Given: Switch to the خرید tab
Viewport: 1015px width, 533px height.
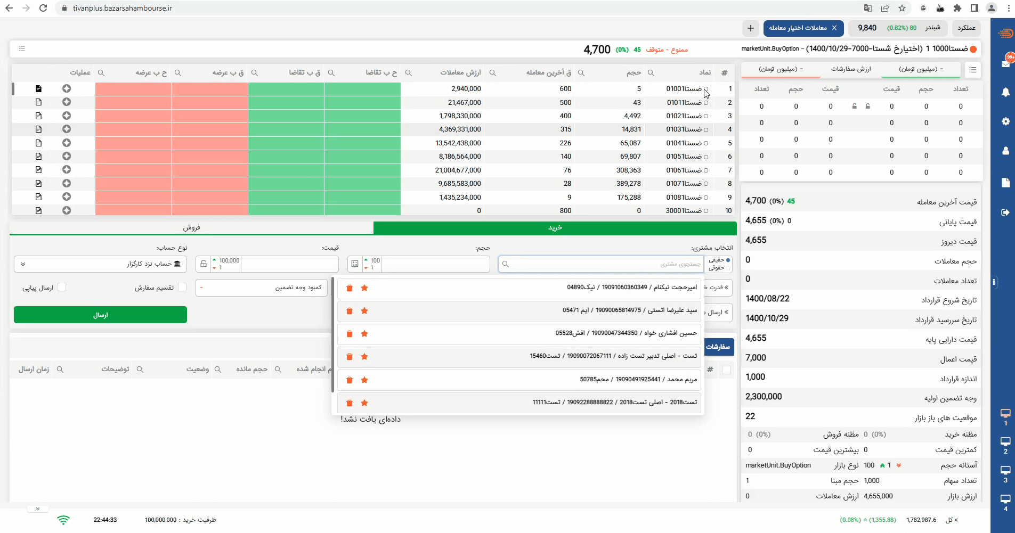Looking at the screenshot, I should coord(555,228).
